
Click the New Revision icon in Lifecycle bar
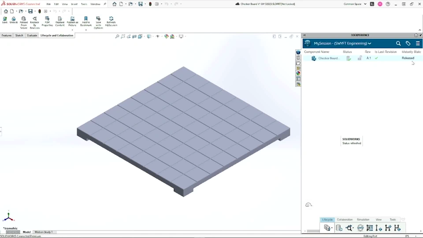pos(379,228)
